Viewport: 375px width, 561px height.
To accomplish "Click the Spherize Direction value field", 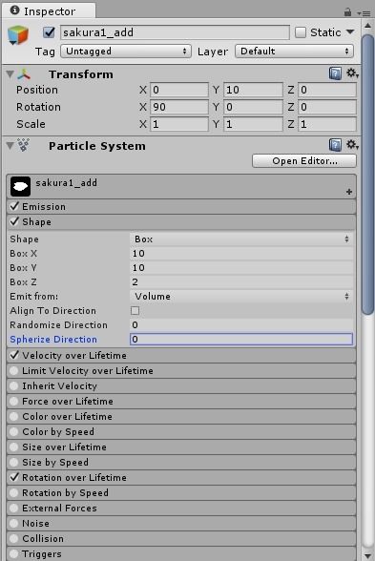I will click(241, 340).
